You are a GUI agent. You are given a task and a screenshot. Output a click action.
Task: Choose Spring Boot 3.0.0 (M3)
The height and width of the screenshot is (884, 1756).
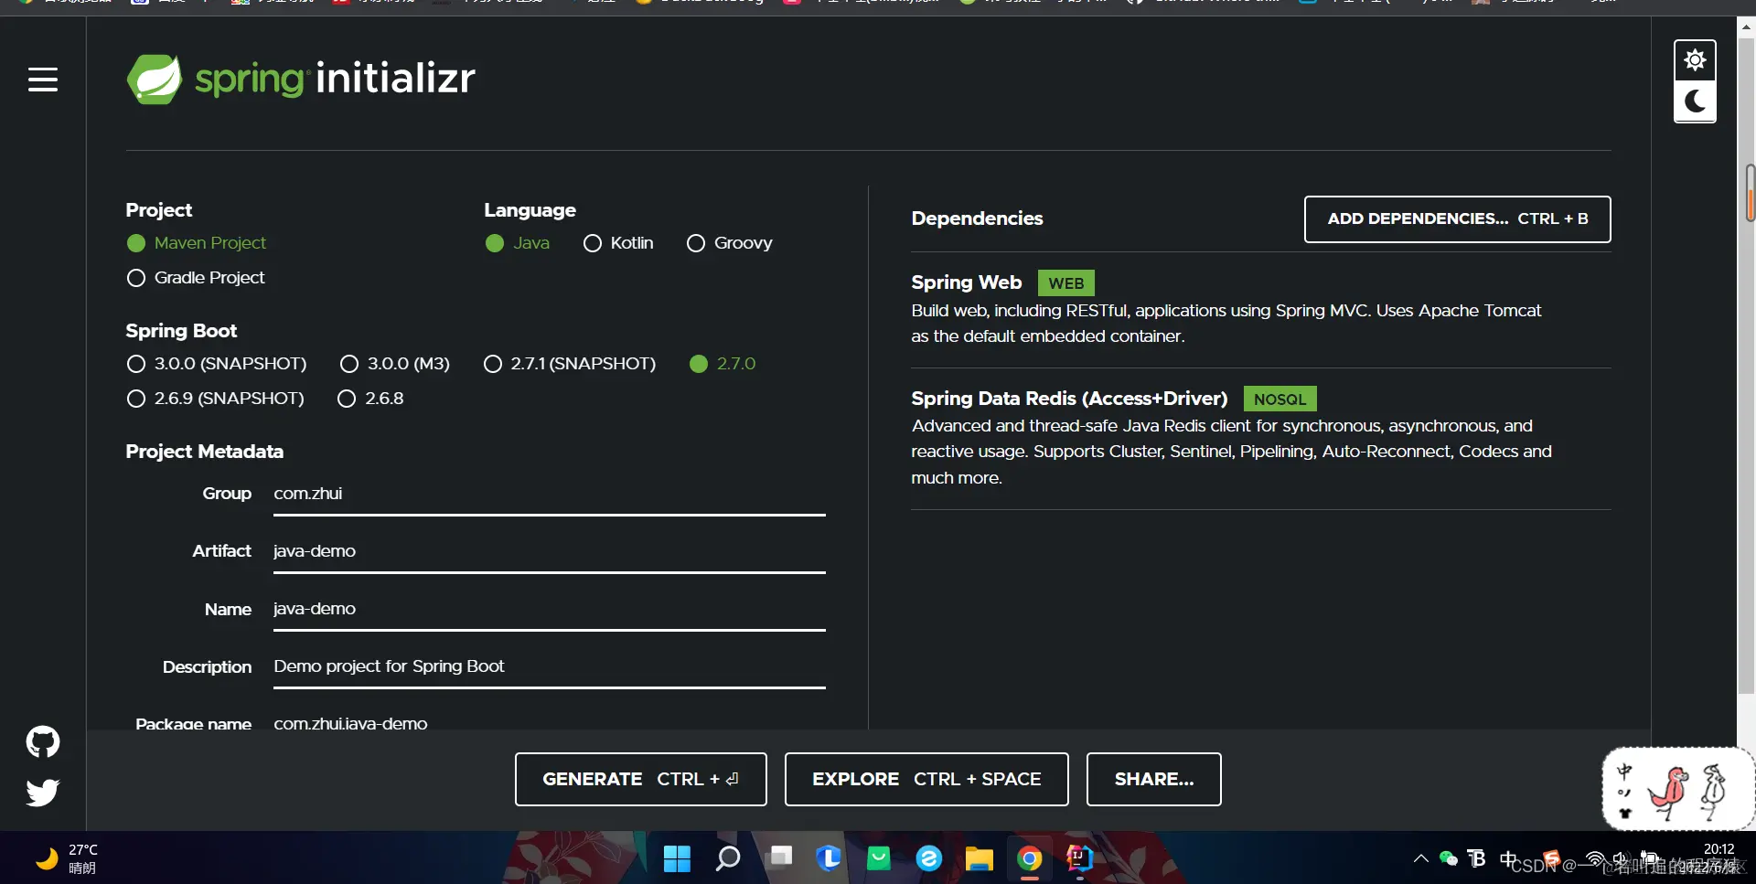point(395,364)
